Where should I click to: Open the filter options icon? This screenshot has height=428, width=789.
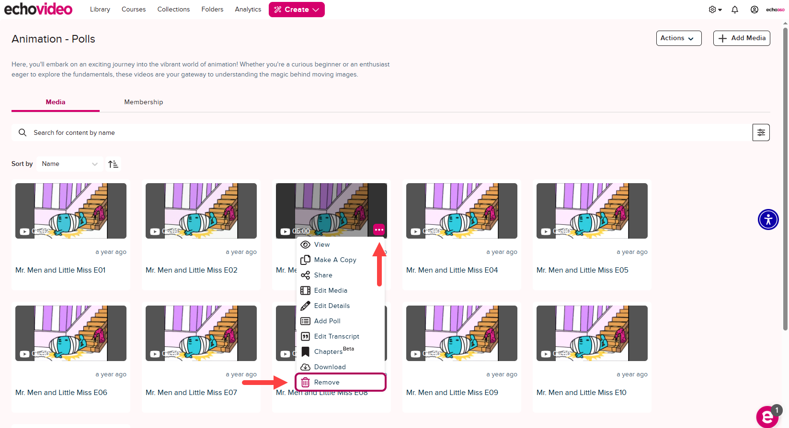[x=761, y=132]
